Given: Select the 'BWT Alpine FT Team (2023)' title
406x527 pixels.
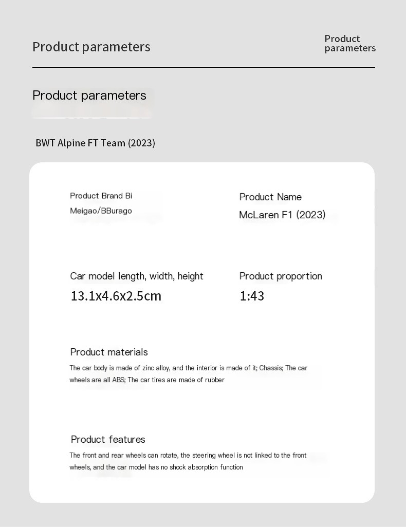Looking at the screenshot, I should (95, 143).
